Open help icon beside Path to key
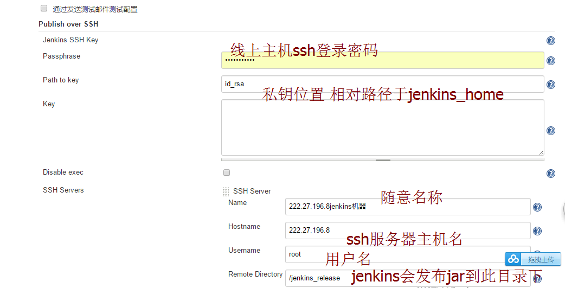 (x=550, y=85)
